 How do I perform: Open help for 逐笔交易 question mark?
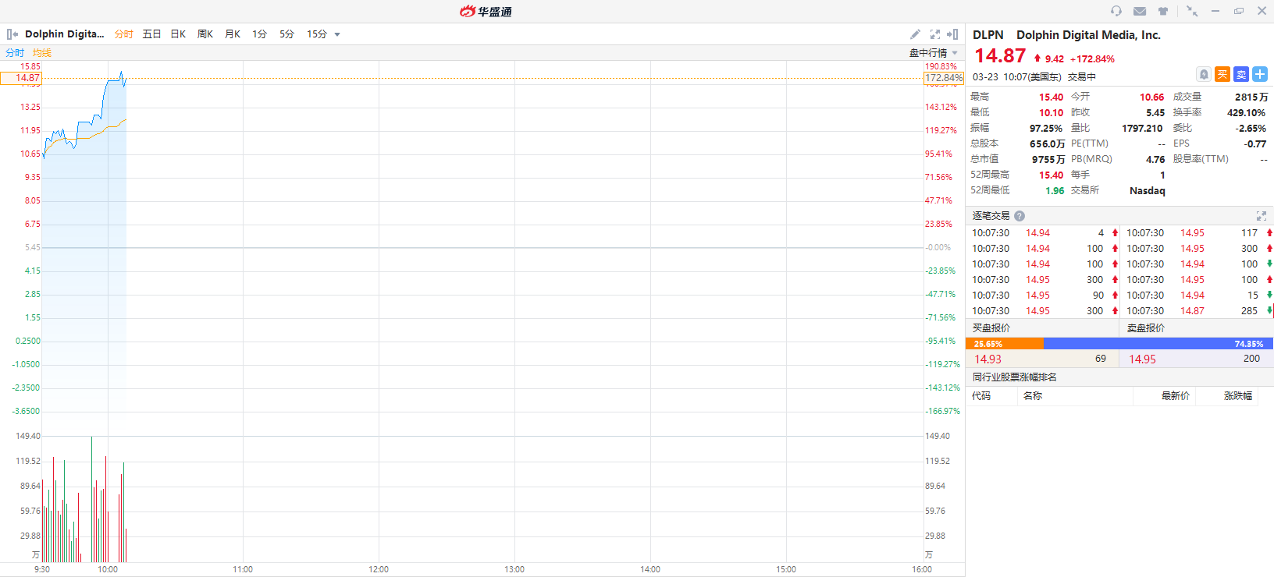click(1020, 216)
